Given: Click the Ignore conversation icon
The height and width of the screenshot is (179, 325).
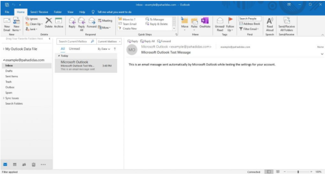Looking at the screenshot, I should coord(31,19).
